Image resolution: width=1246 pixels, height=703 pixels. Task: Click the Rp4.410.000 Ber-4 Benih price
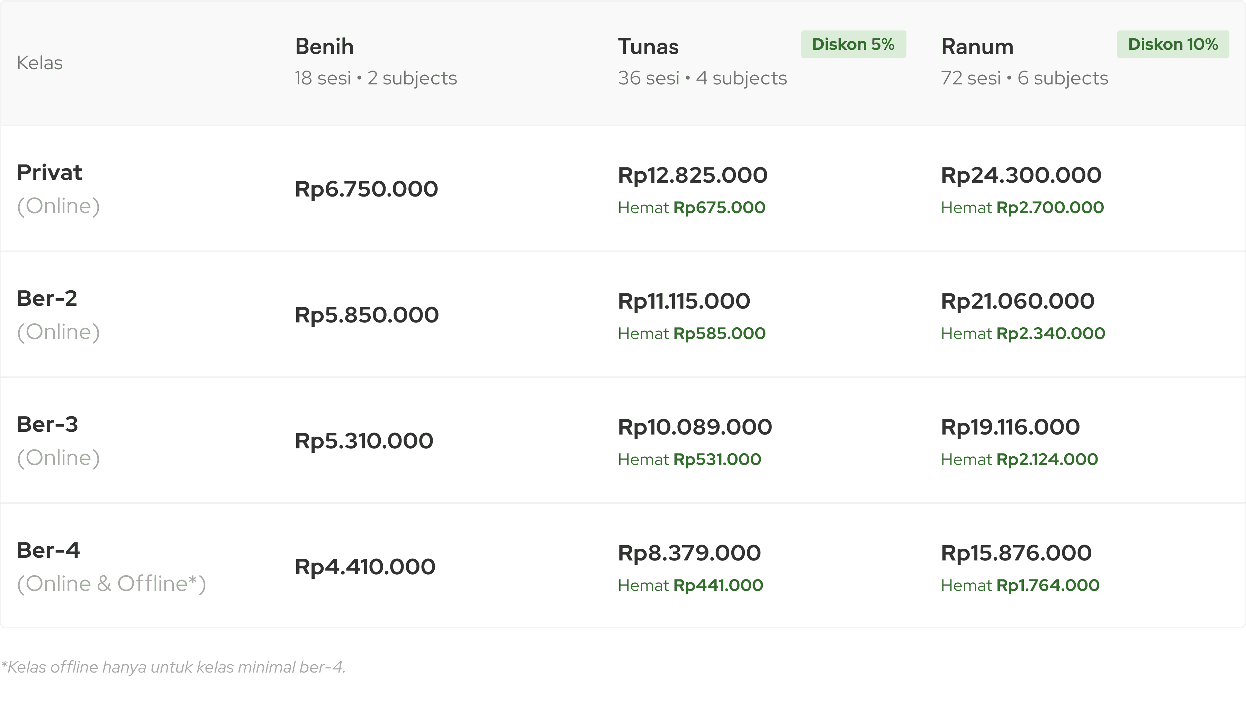365,567
